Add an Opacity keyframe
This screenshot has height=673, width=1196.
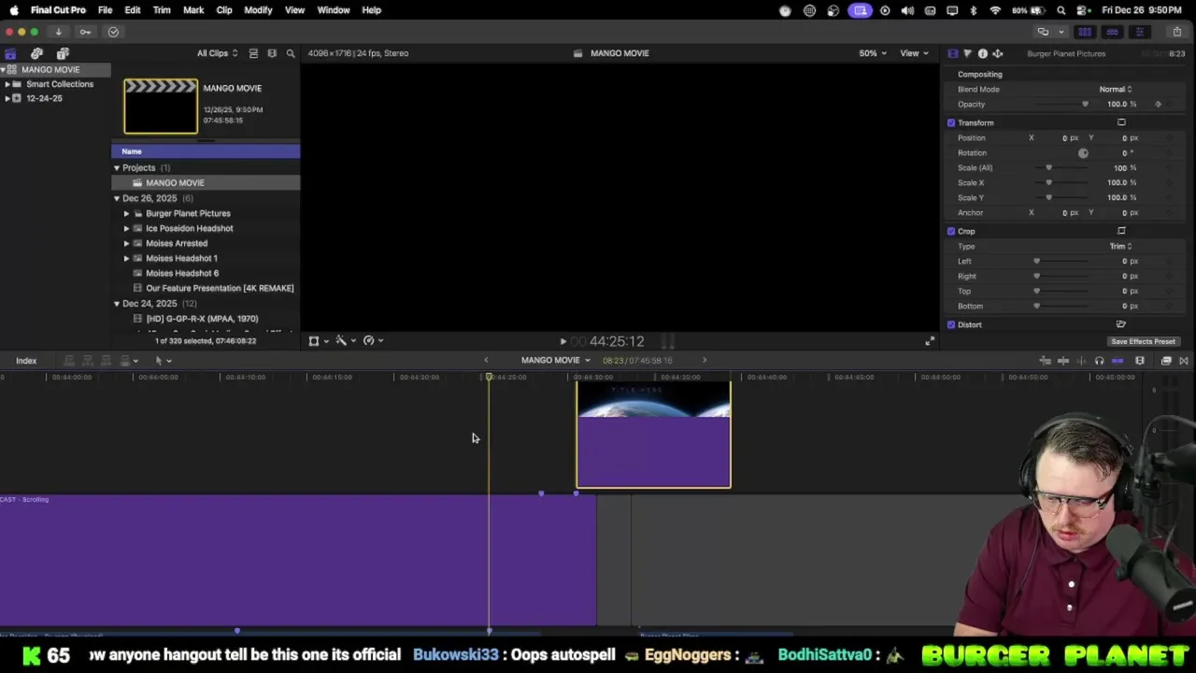tap(1158, 104)
